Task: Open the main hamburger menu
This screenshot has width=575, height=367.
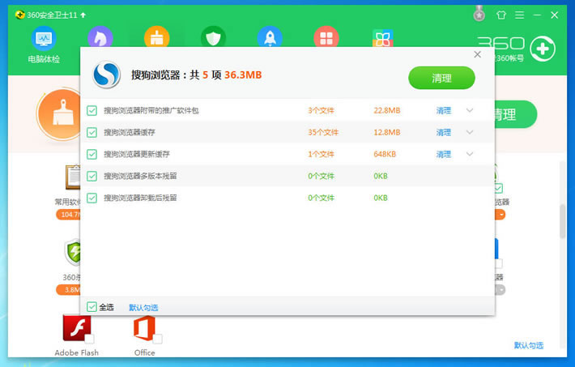Action: pos(519,15)
